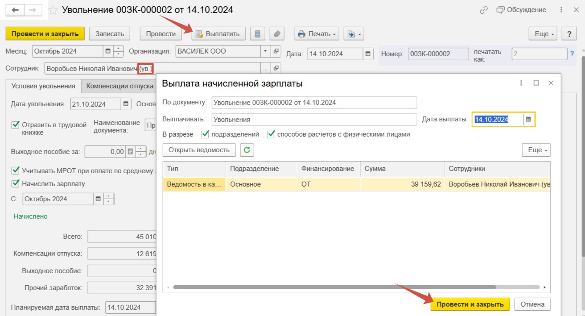Open the document report icon next to Выплатить
Image resolution: width=585 pixels, height=316 pixels.
(x=258, y=33)
